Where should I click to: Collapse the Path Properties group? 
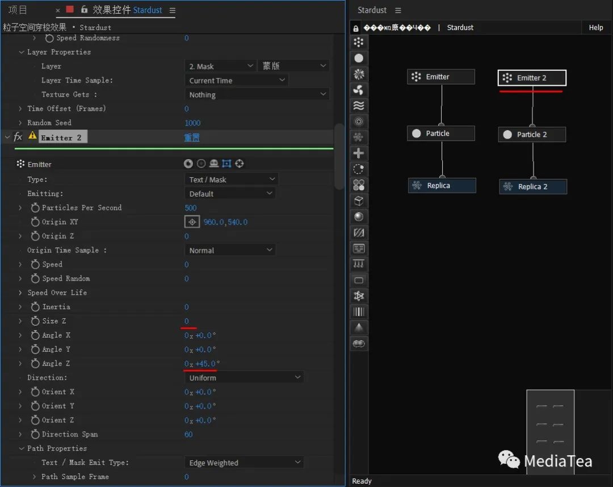[x=22, y=448]
